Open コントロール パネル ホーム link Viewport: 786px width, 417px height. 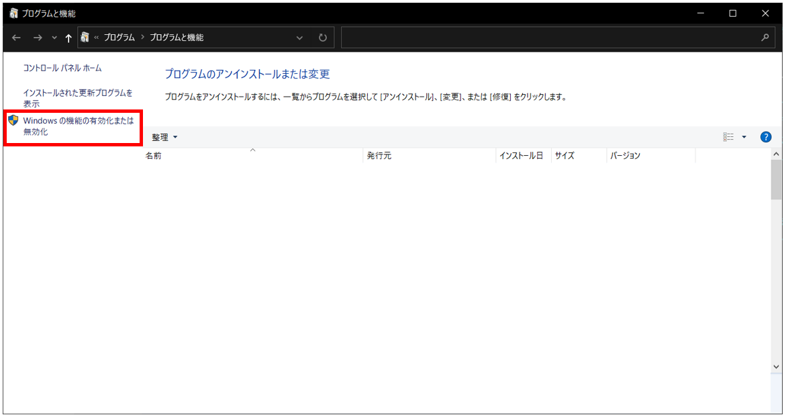[62, 68]
